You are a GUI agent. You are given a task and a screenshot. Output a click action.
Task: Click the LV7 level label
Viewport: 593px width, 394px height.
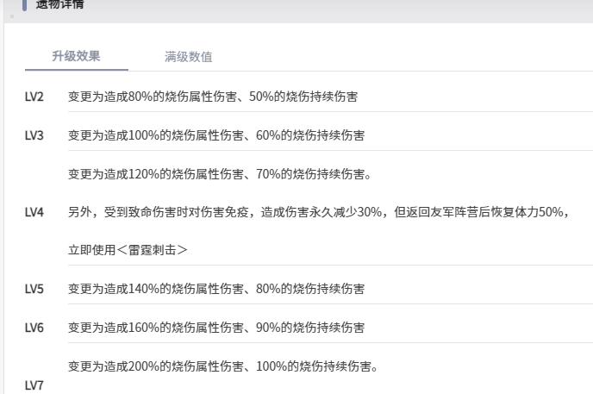34,385
